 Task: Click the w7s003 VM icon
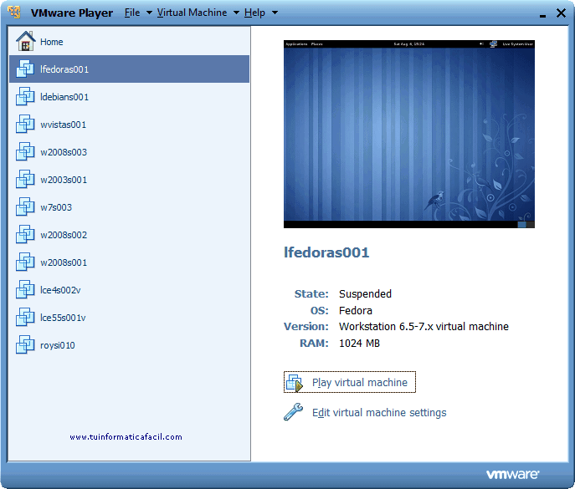pos(25,206)
